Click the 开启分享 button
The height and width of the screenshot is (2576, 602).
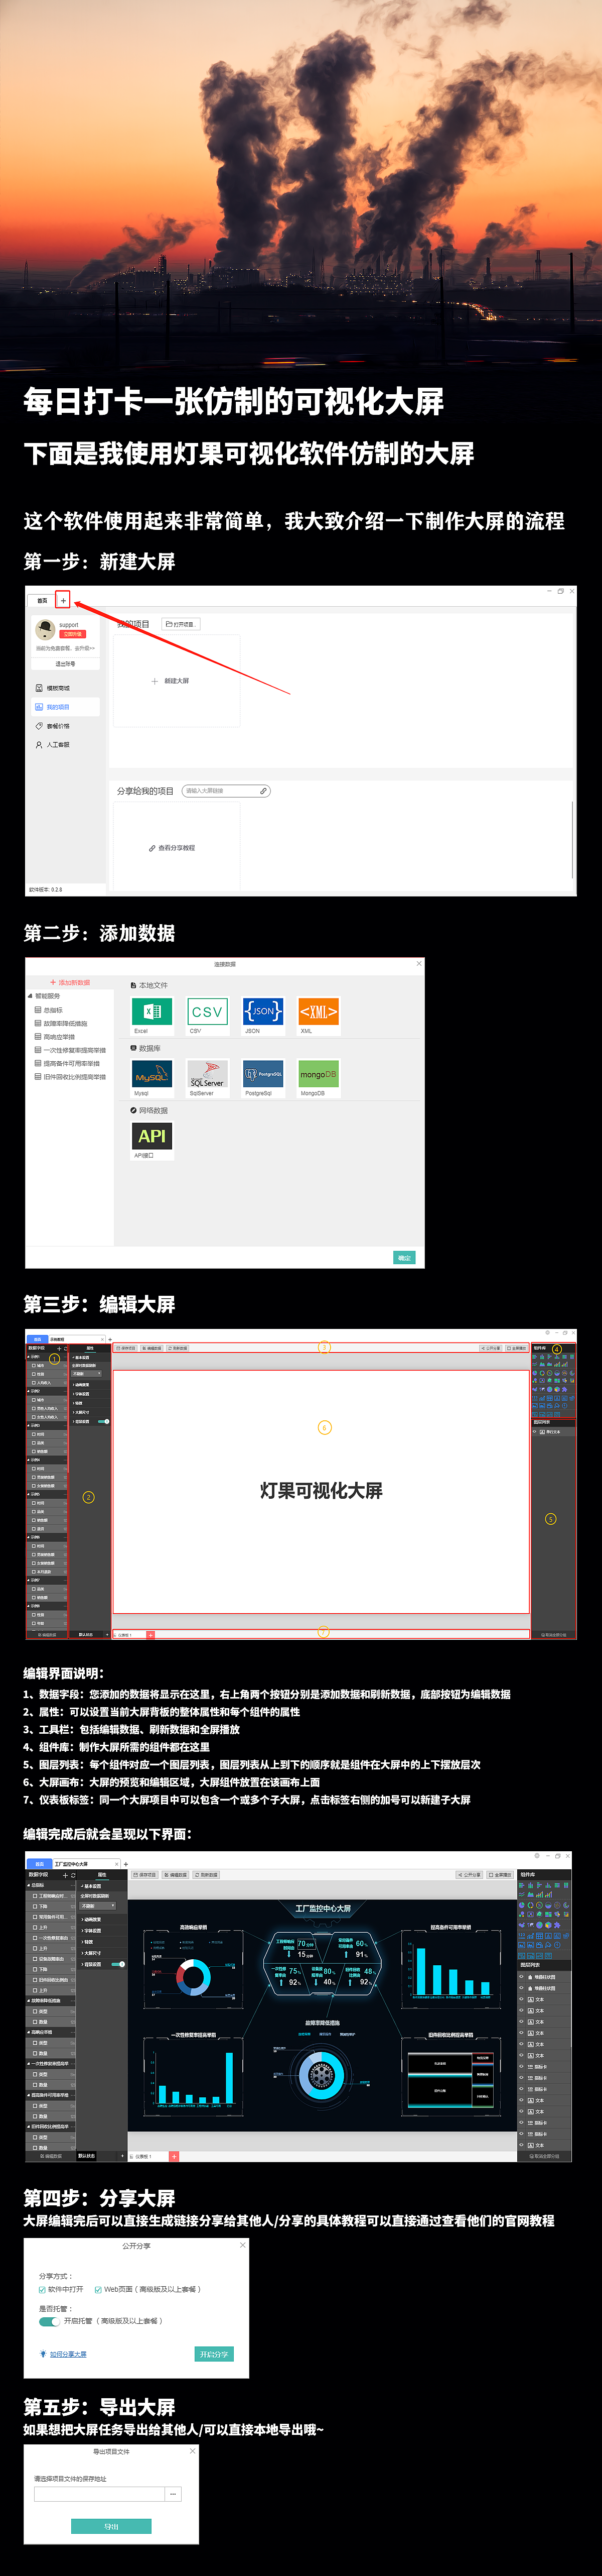pyautogui.click(x=214, y=2354)
